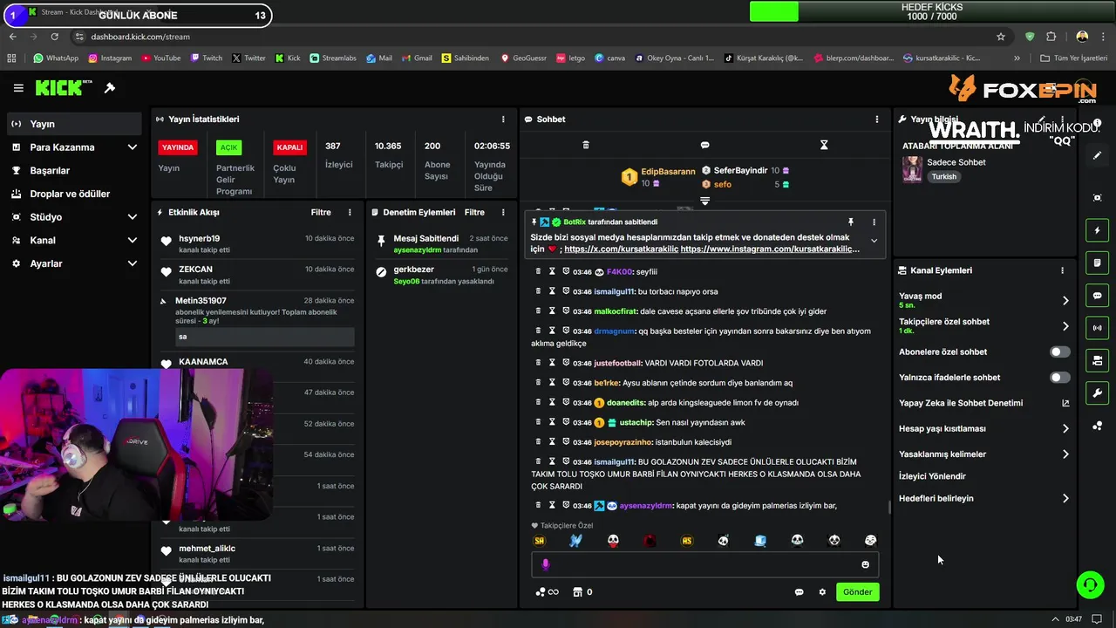Bookmark page with browser star icon

click(x=1001, y=37)
